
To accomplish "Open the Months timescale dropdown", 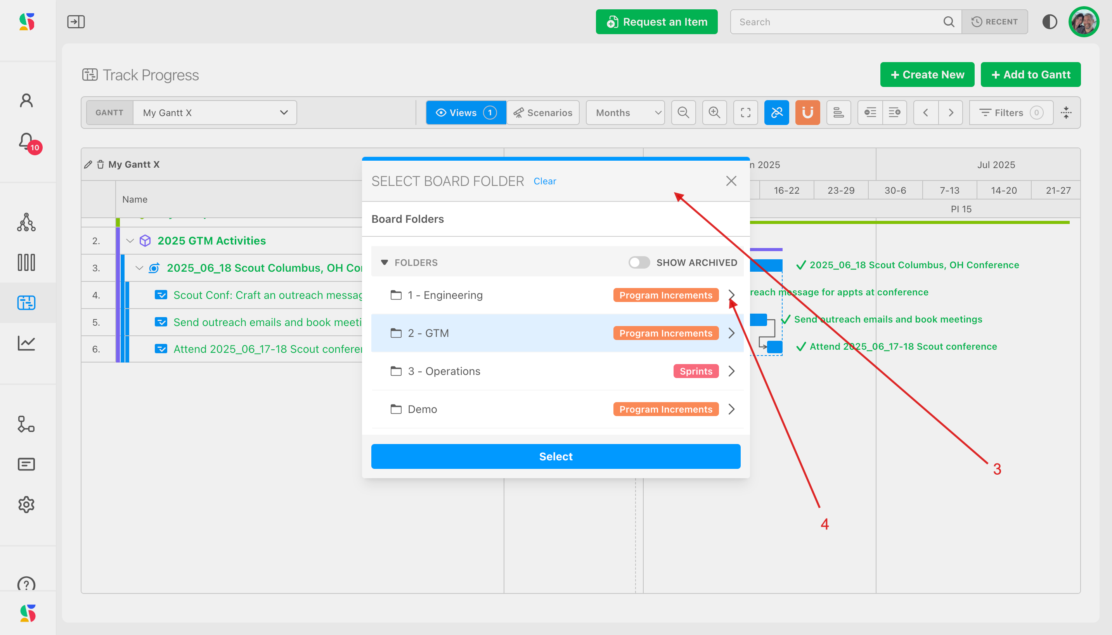I will click(x=625, y=113).
